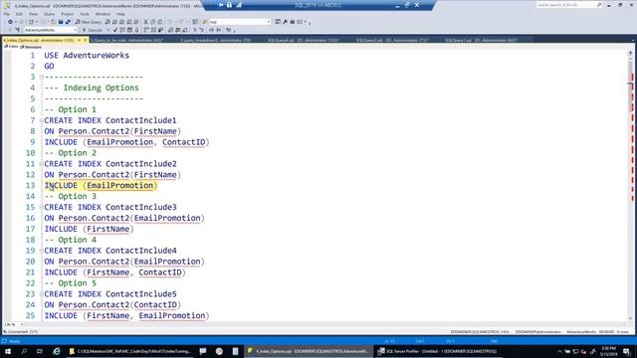637x358 pixels.
Task: Click the vertical scrollbar of the editor
Action: 630,187
